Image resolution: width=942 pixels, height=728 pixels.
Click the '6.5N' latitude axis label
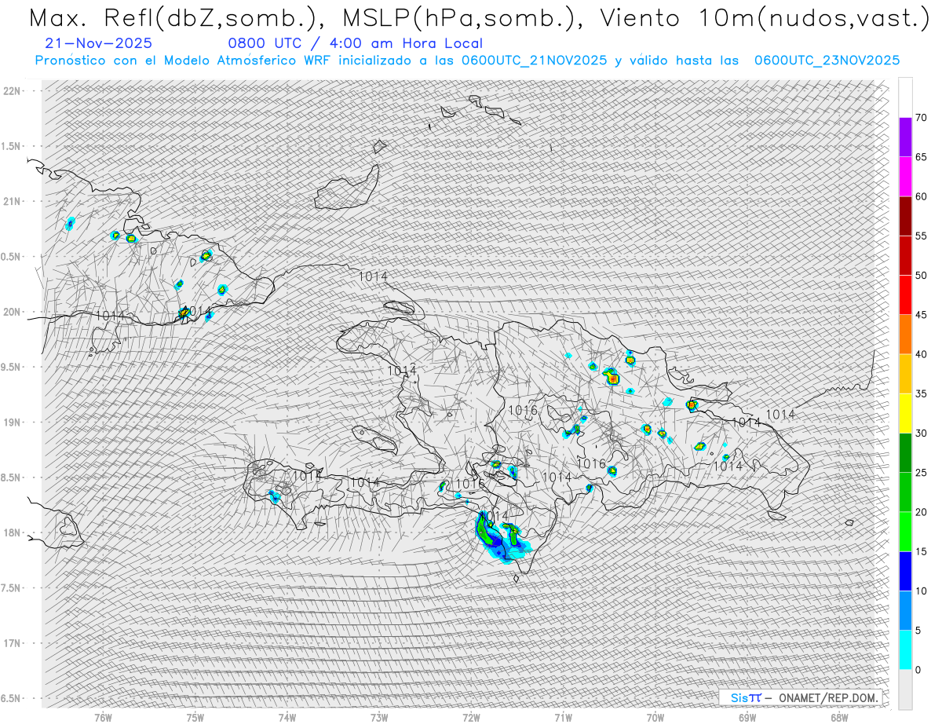(12, 698)
